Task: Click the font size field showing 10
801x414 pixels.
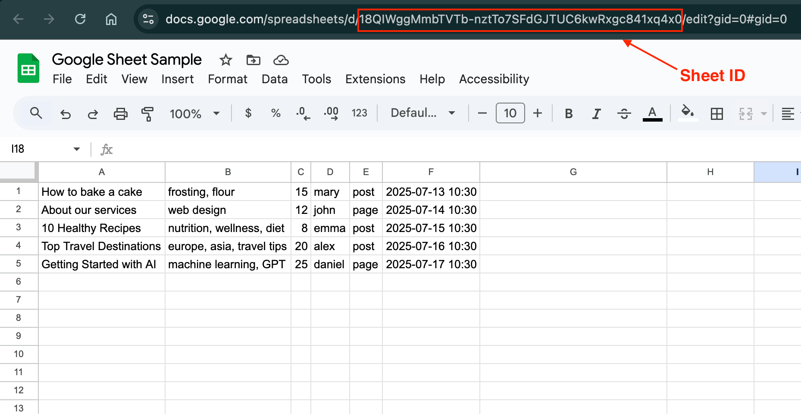Action: click(510, 113)
